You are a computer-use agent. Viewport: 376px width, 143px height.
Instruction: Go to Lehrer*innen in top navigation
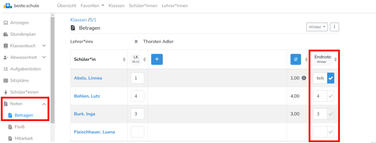[175, 6]
